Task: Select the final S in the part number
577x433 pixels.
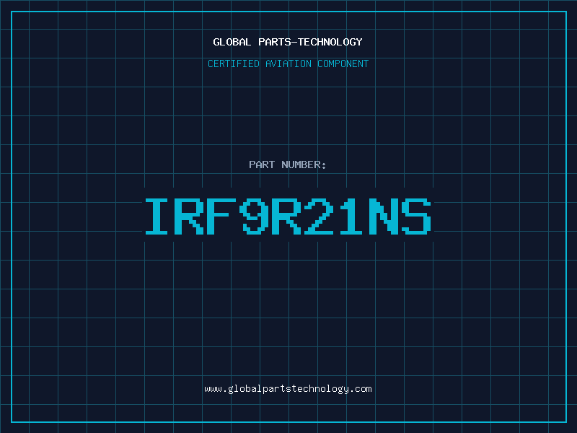Action: tap(418, 216)
